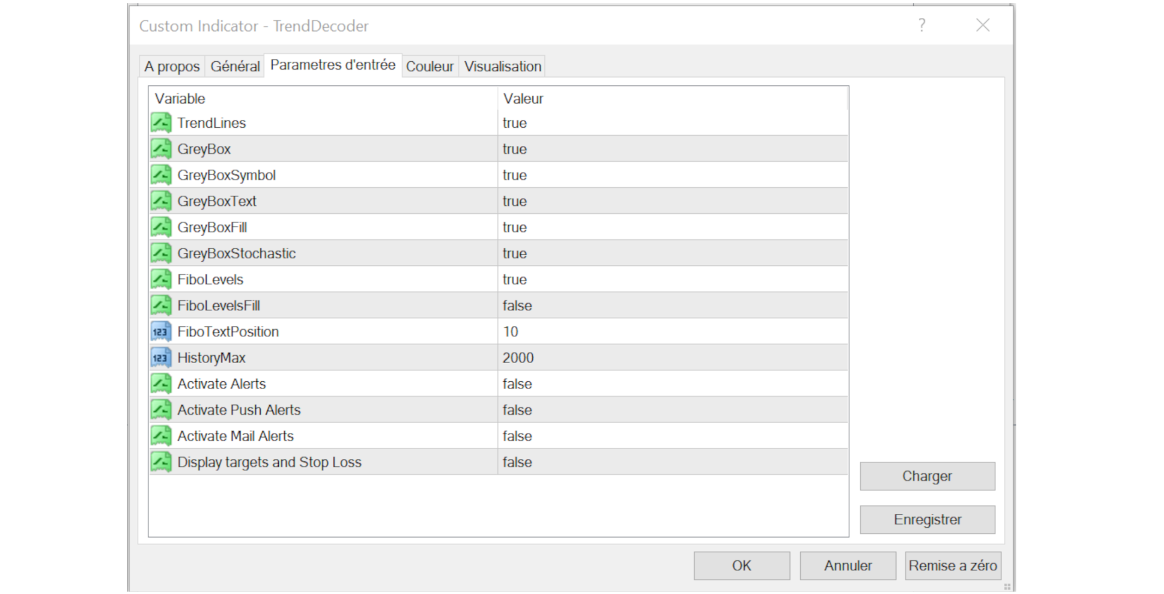Screen dimensions: 1164x594
Task: Select the Activate Mail Alerts false value
Action: click(517, 436)
